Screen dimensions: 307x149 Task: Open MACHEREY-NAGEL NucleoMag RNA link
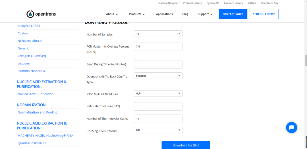[x=45, y=135]
